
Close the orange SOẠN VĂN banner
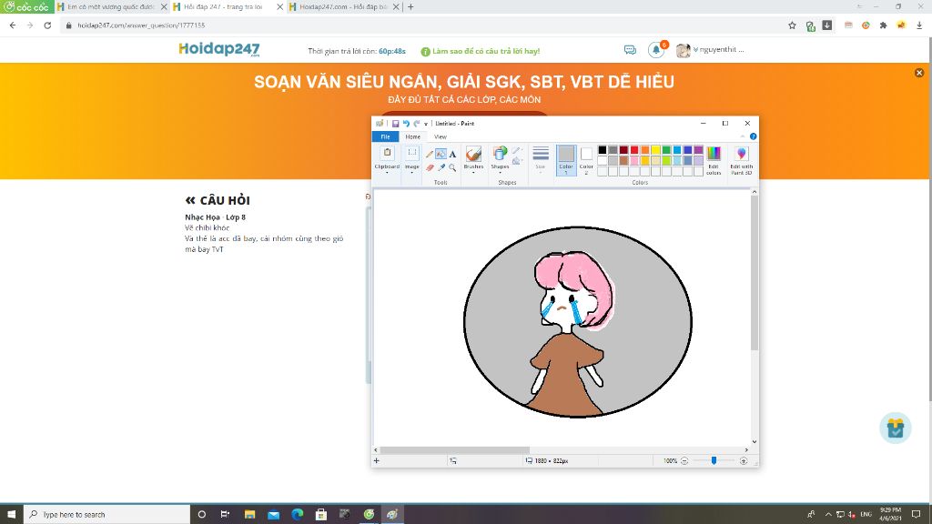pyautogui.click(x=919, y=73)
